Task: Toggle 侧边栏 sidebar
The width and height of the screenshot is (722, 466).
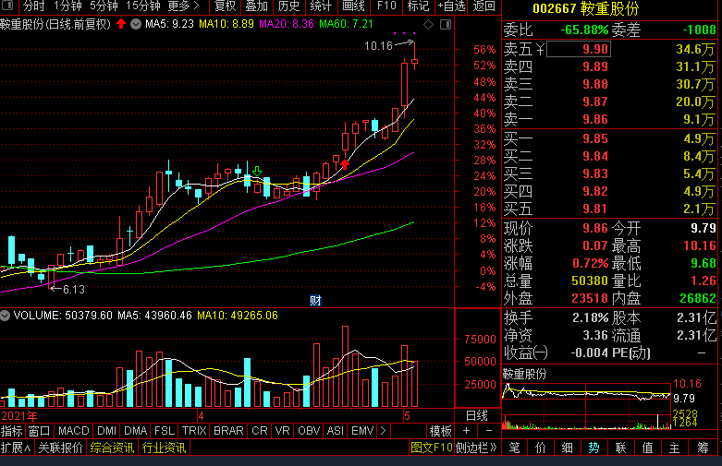Action: point(477,448)
